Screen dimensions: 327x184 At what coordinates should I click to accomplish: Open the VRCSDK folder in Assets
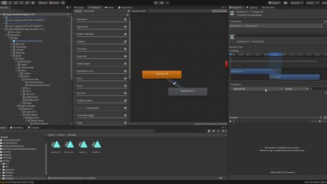[8, 158]
